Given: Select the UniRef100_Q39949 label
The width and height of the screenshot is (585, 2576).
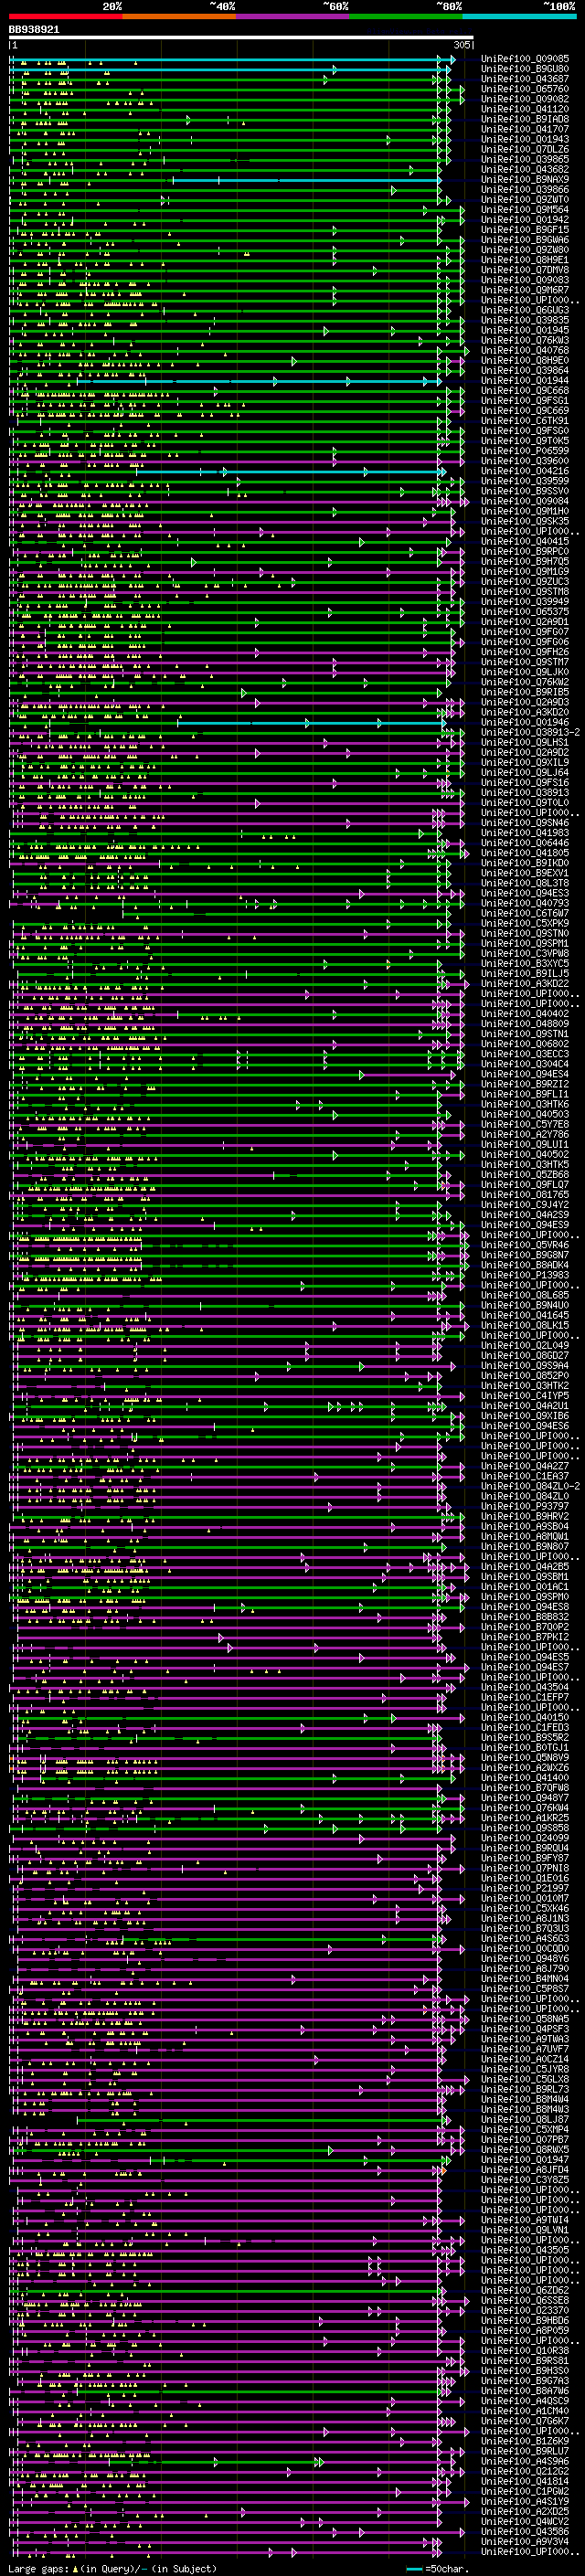Looking at the screenshot, I should tap(525, 601).
